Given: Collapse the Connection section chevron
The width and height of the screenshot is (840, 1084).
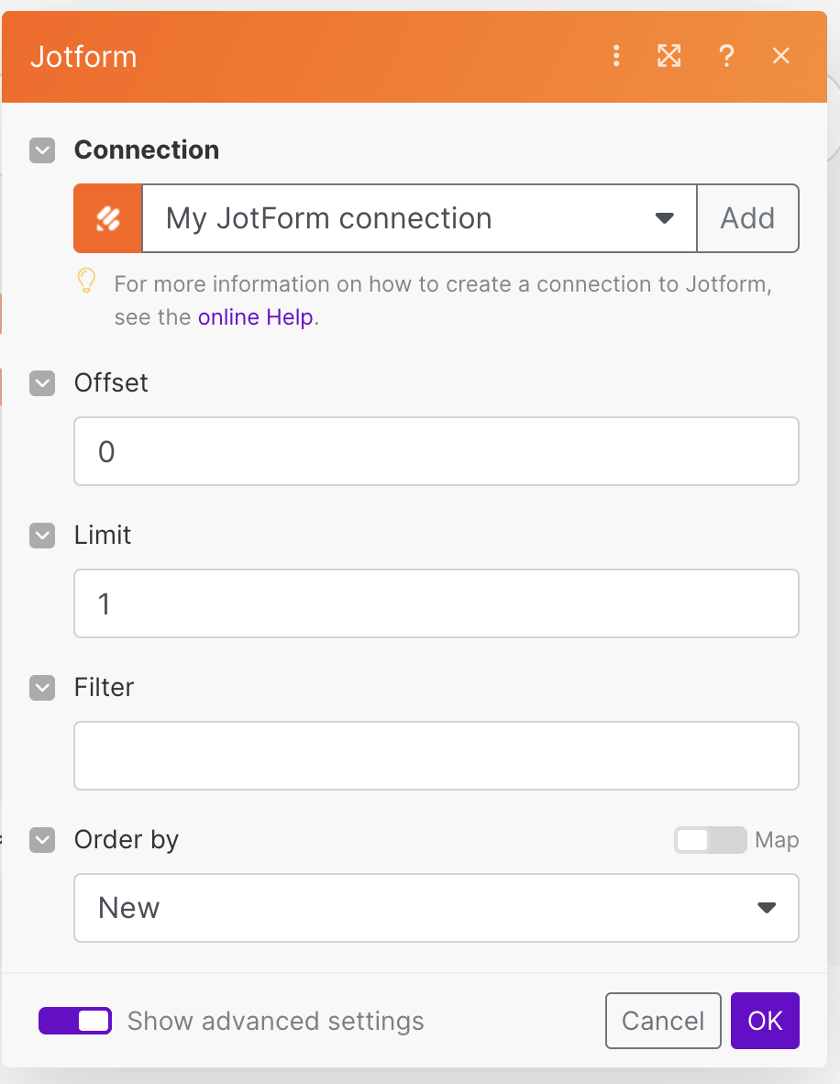Looking at the screenshot, I should point(43,150).
